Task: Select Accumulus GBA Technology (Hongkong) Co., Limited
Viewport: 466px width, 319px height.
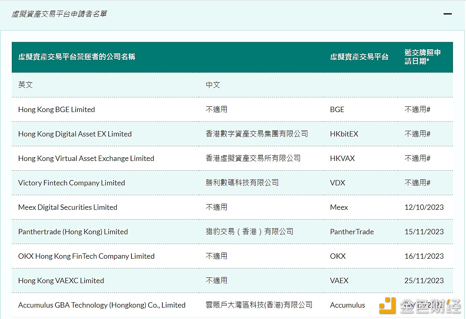Action: click(102, 305)
